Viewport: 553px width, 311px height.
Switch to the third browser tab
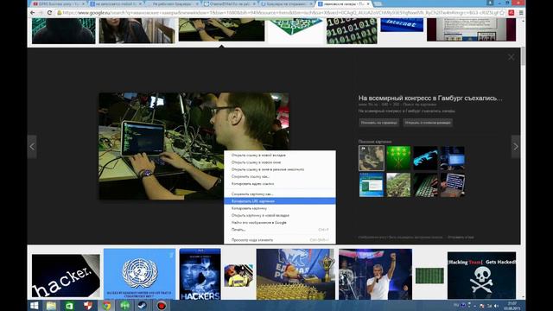click(x=173, y=3)
